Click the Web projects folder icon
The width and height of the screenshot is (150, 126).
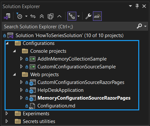[x=25, y=75]
